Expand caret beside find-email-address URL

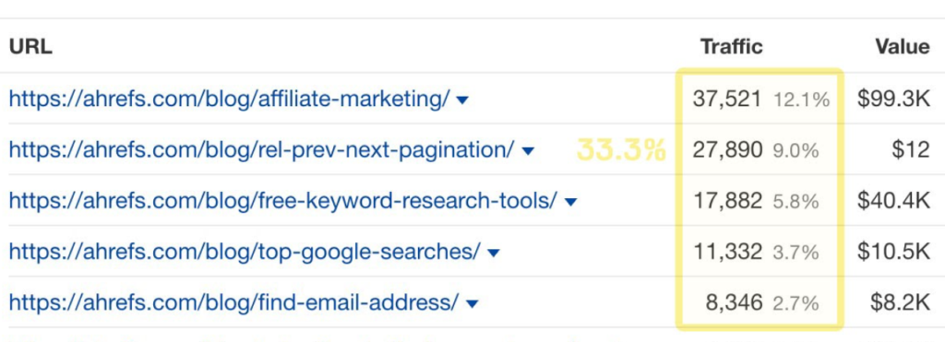tap(472, 304)
